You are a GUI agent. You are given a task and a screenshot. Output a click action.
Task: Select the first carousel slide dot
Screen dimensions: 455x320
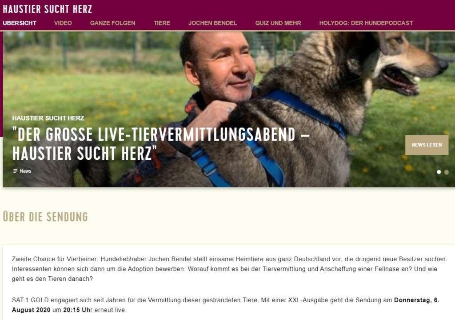tap(439, 172)
